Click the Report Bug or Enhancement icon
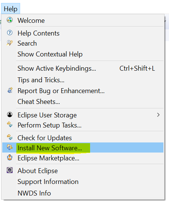The image size is (169, 203). point(10,90)
